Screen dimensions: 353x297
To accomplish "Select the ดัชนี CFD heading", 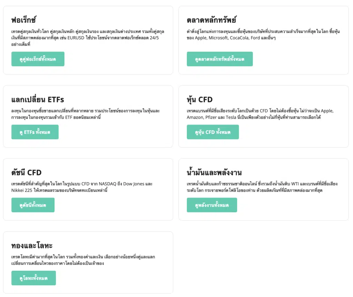I will pyautogui.click(x=26, y=172).
